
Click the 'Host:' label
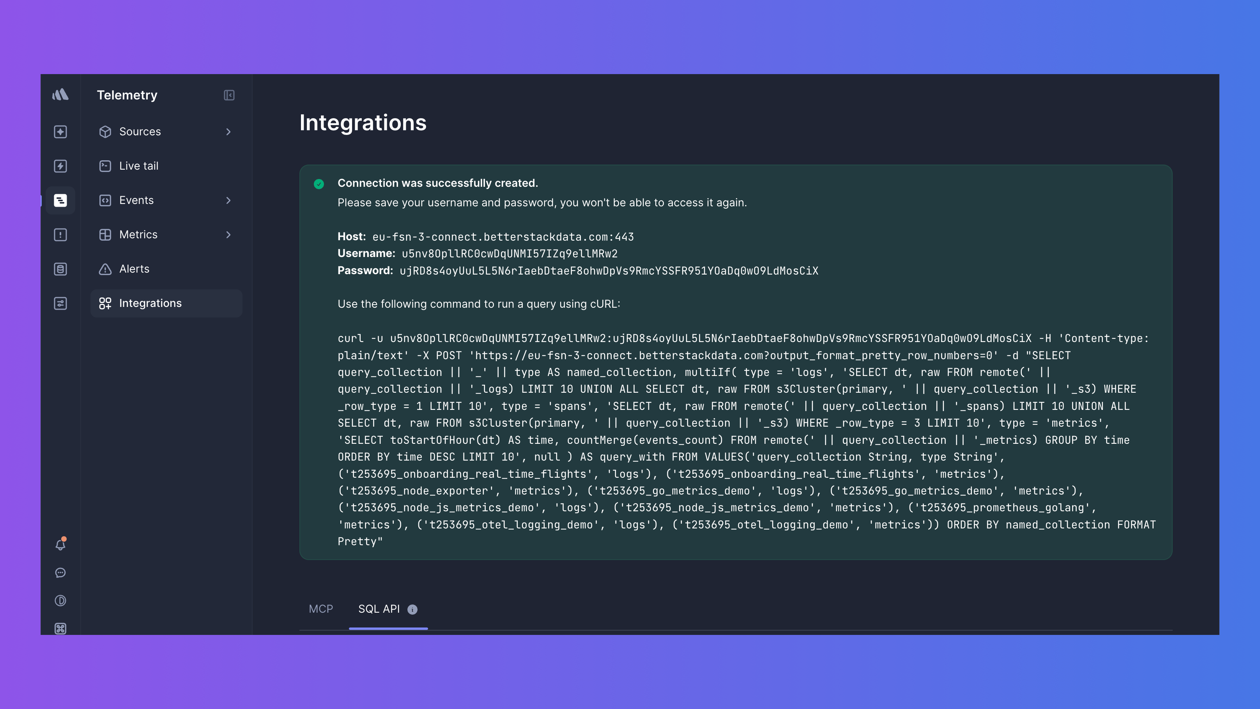(352, 237)
